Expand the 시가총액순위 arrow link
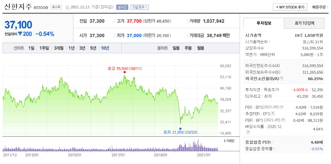Screen dimensions: 331x164 [x=270, y=42]
